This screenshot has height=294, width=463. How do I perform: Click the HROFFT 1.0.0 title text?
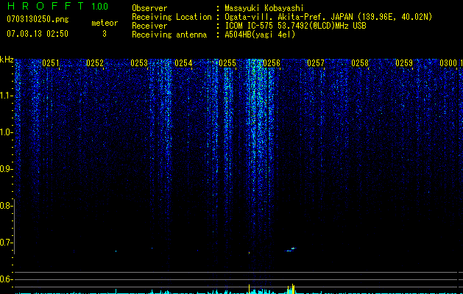point(57,6)
